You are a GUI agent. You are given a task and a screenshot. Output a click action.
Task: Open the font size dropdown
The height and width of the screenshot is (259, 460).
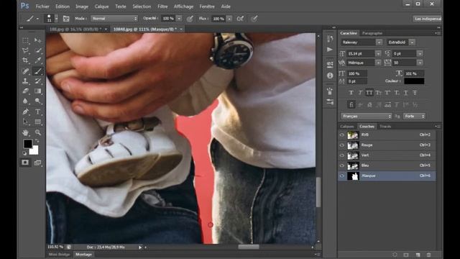coord(378,53)
